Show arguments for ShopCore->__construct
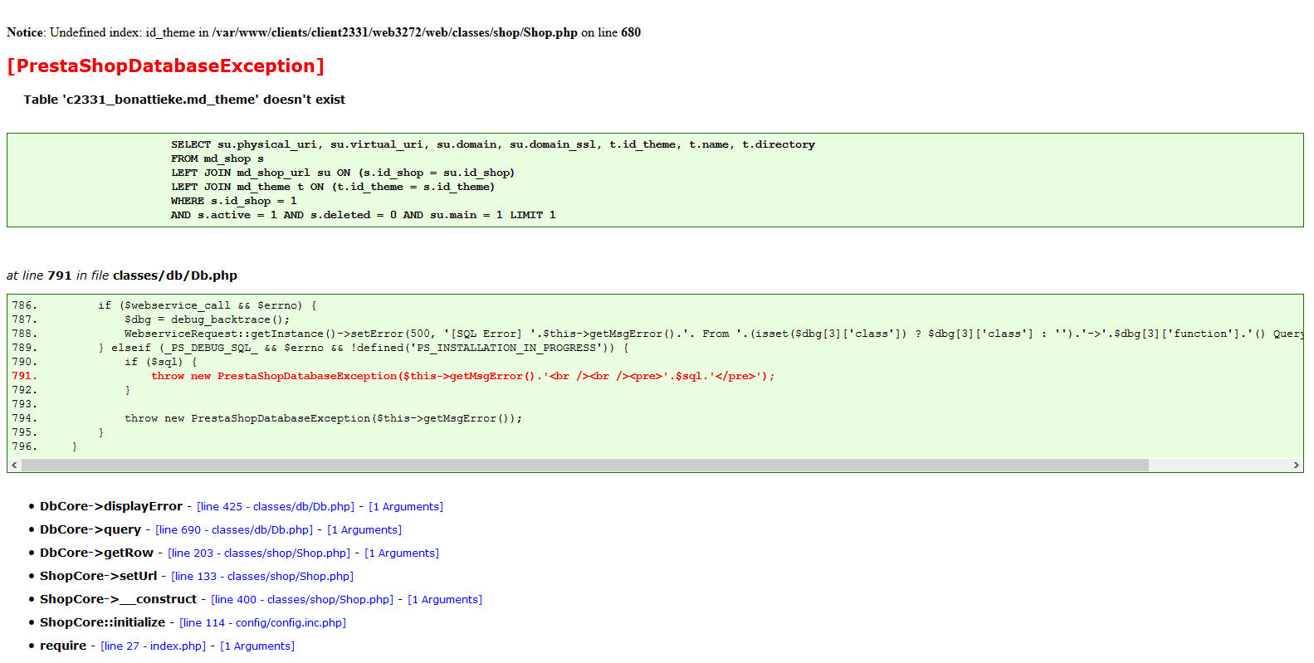This screenshot has width=1314, height=663. pos(445,600)
